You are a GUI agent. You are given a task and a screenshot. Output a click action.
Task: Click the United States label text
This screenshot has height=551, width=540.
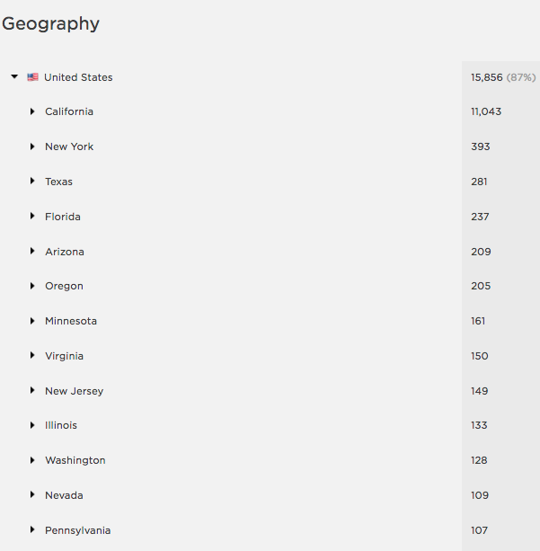pos(78,77)
